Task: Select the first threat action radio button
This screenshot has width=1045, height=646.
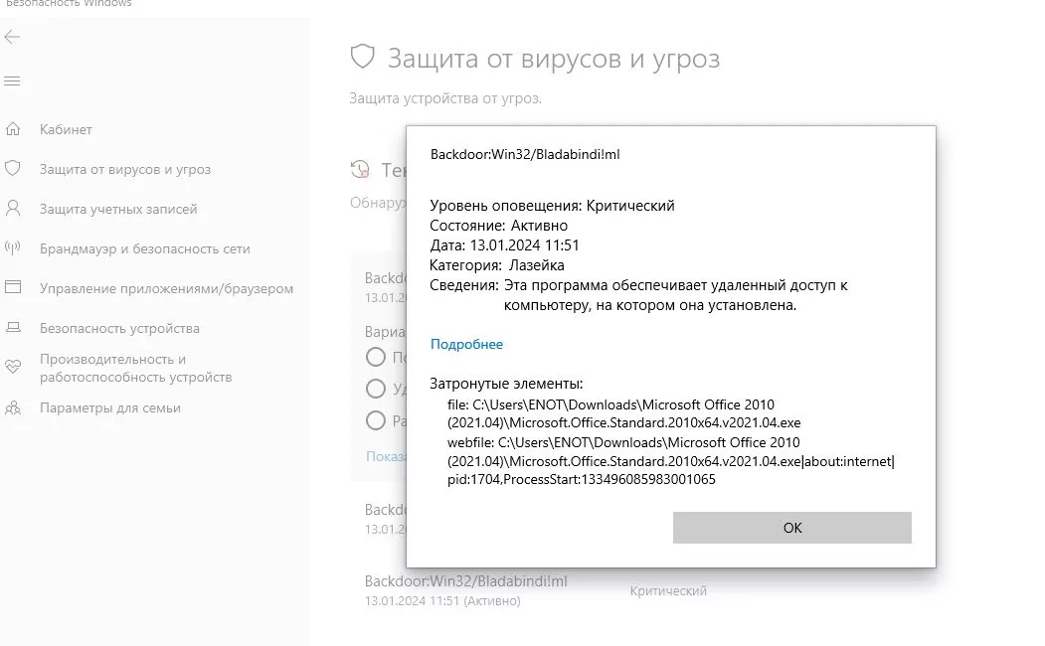Action: 376,357
